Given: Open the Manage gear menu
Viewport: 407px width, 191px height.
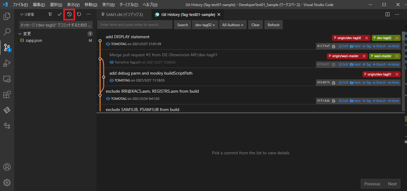Looking at the screenshot, I should coord(7,182).
